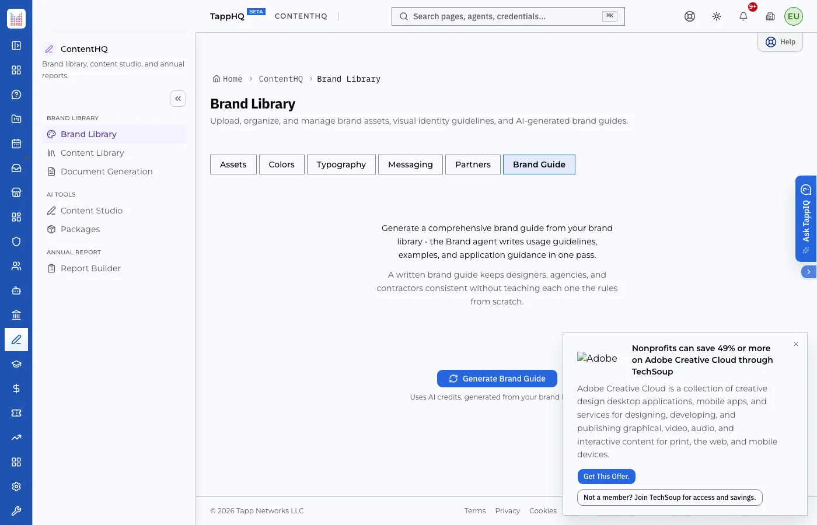Screen dimensions: 817x525
Task: Close the Adobe offer popup
Action: pos(796,344)
